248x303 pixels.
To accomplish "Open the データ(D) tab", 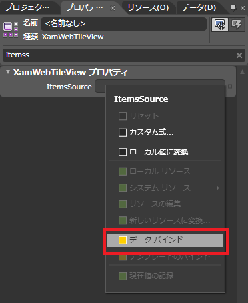I will tap(199, 8).
